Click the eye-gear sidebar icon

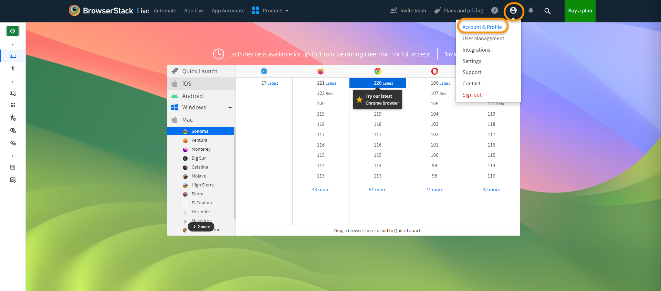point(13,130)
